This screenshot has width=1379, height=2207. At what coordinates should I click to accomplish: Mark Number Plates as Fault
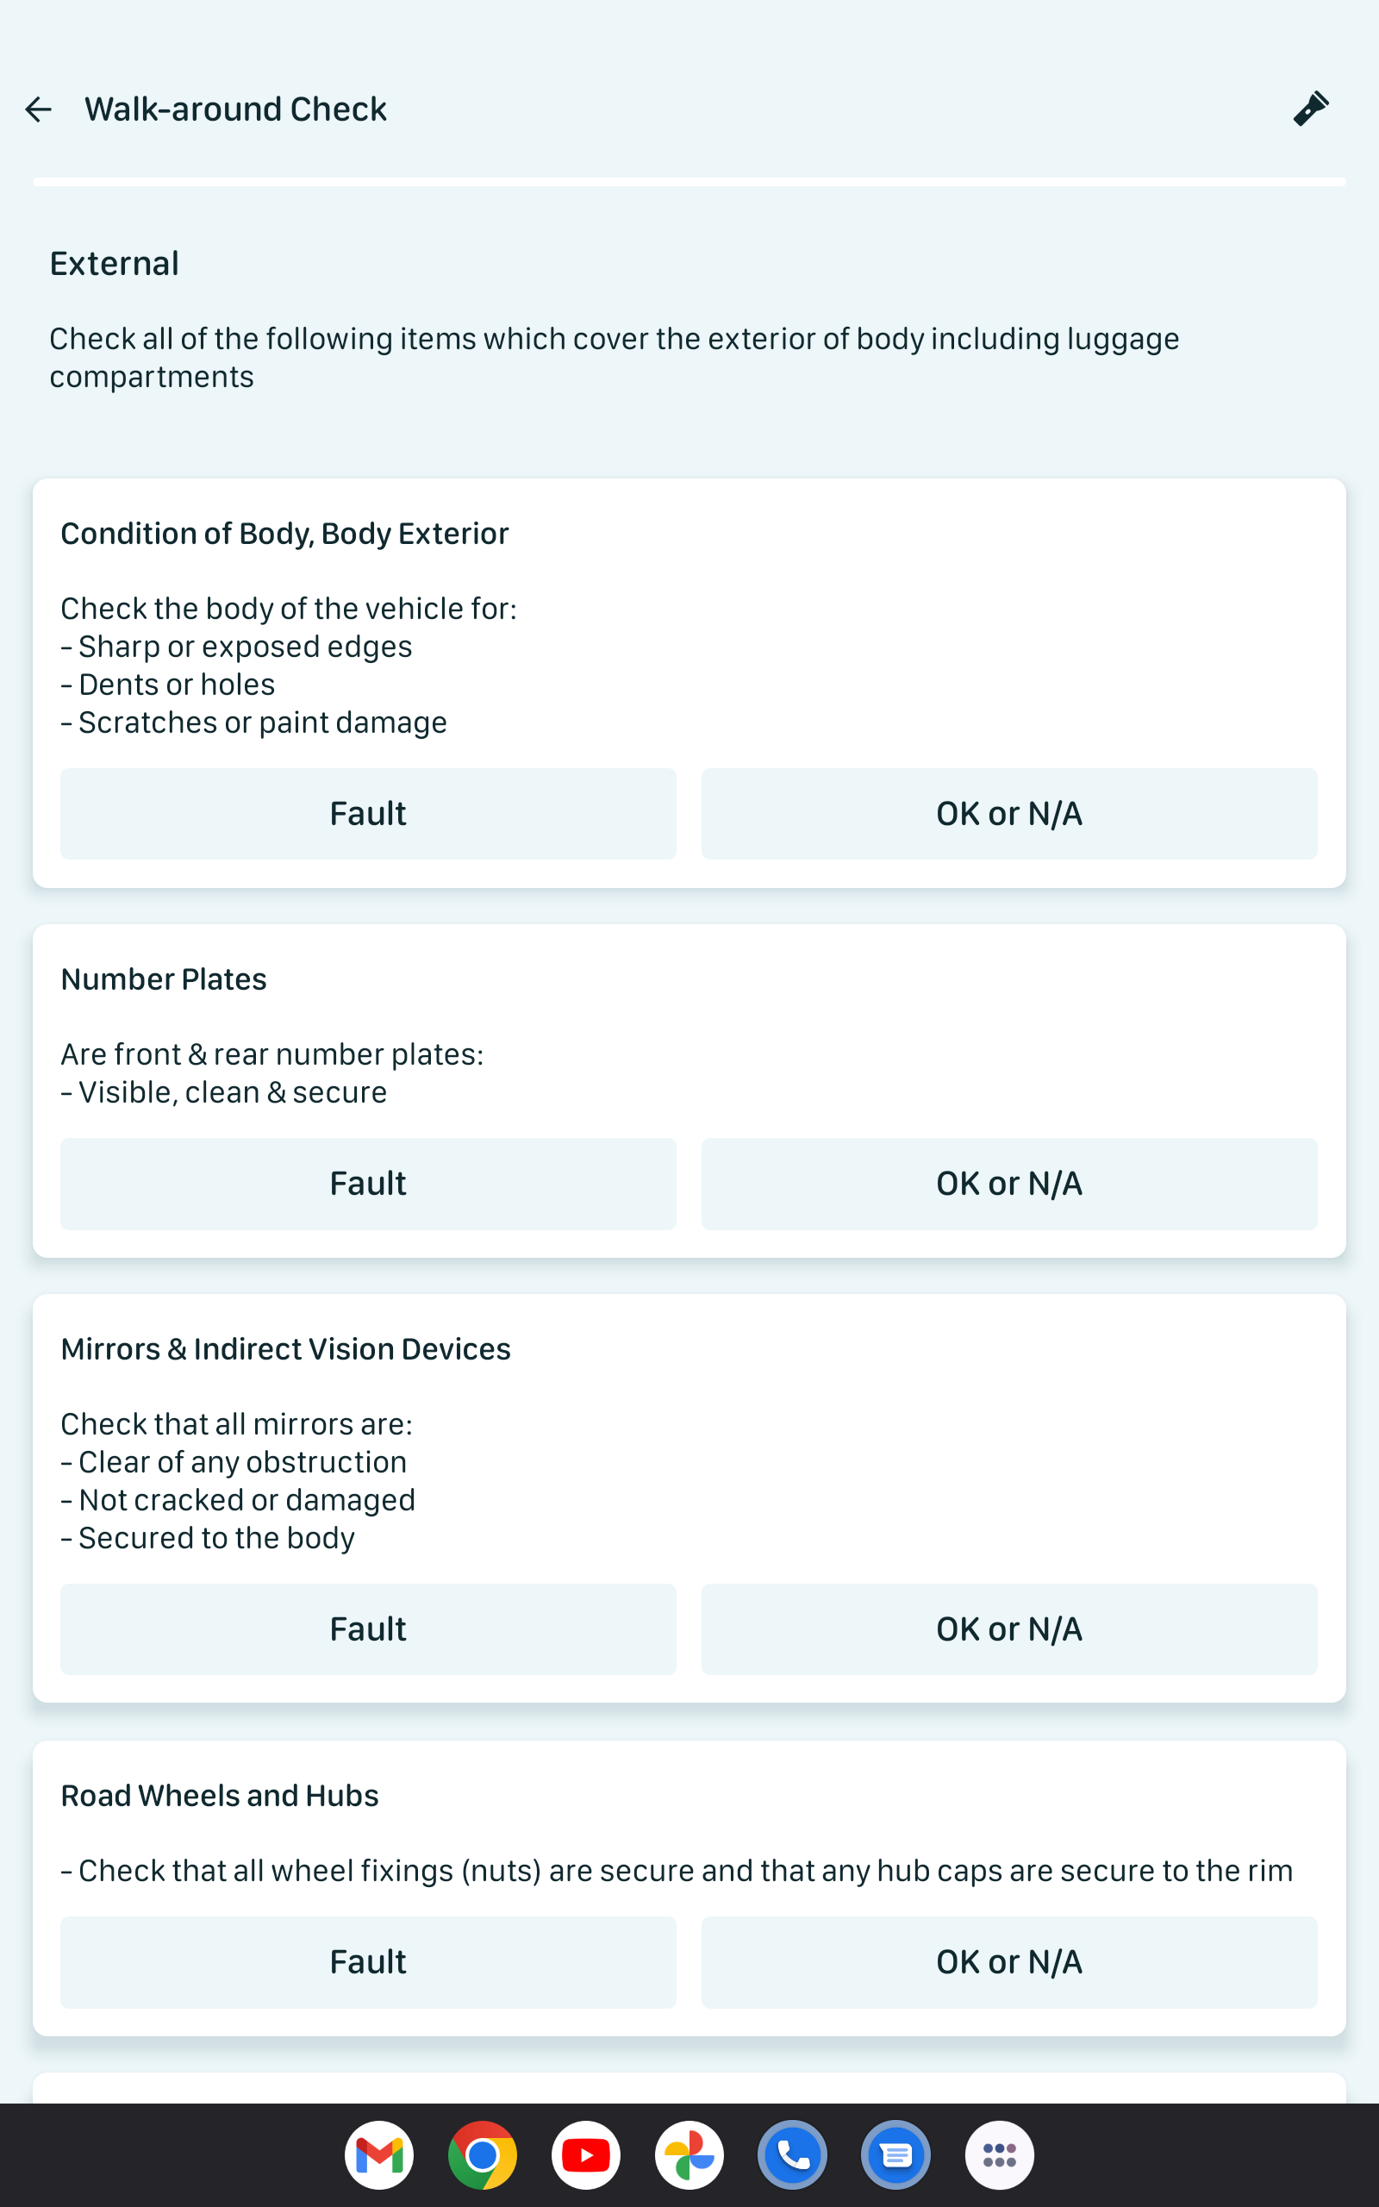[x=369, y=1184]
